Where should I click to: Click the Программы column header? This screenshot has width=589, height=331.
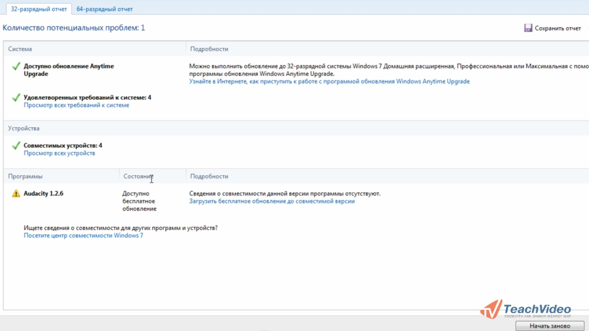tap(25, 176)
